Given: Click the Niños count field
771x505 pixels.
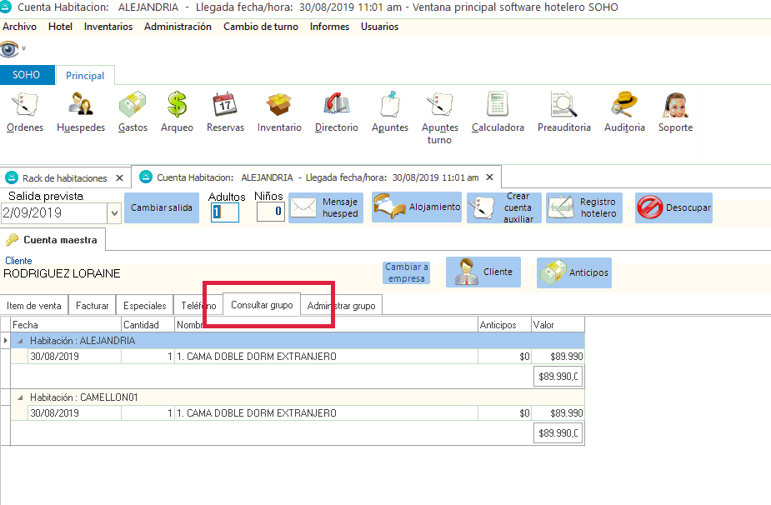Looking at the screenshot, I should point(270,212).
